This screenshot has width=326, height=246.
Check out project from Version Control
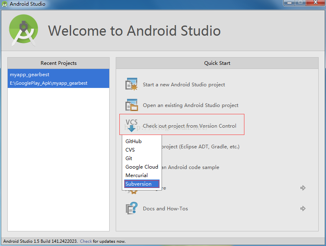pyautogui.click(x=190, y=126)
